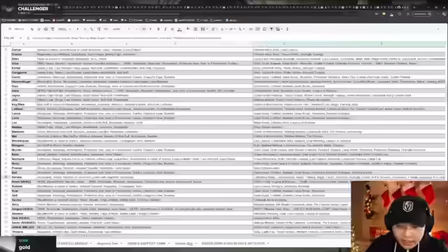Click the toolbar more options icon
This screenshot has width=448, height=252.
287,29
